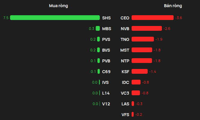Viewport: 200px width, 120px height.
Task: Select the TNG net sell bar
Action: point(143,39)
